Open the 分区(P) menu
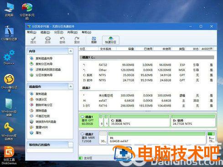 coord(59,32)
